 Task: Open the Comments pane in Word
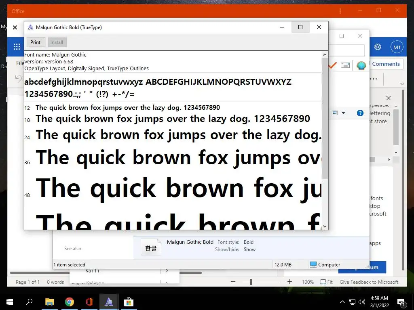(x=386, y=64)
